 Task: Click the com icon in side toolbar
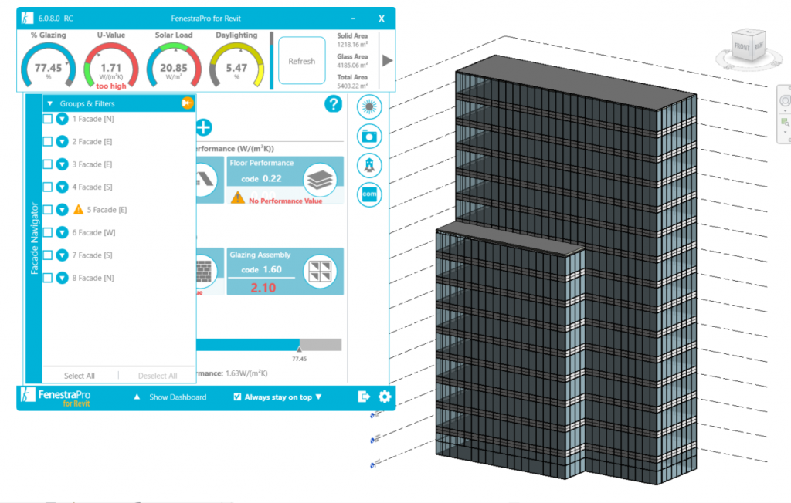pos(369,194)
